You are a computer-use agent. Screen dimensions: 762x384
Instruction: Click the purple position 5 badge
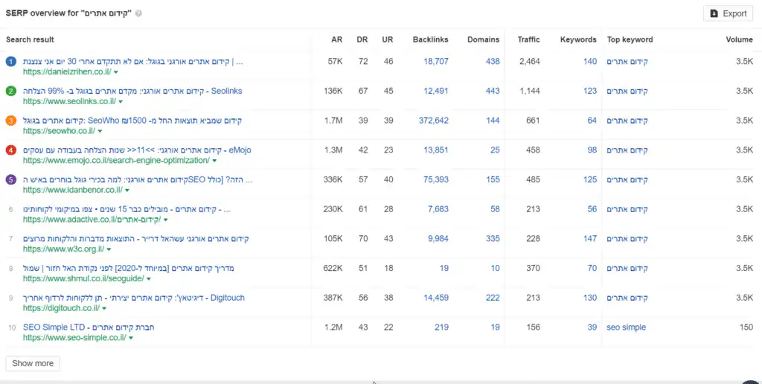[x=10, y=179]
